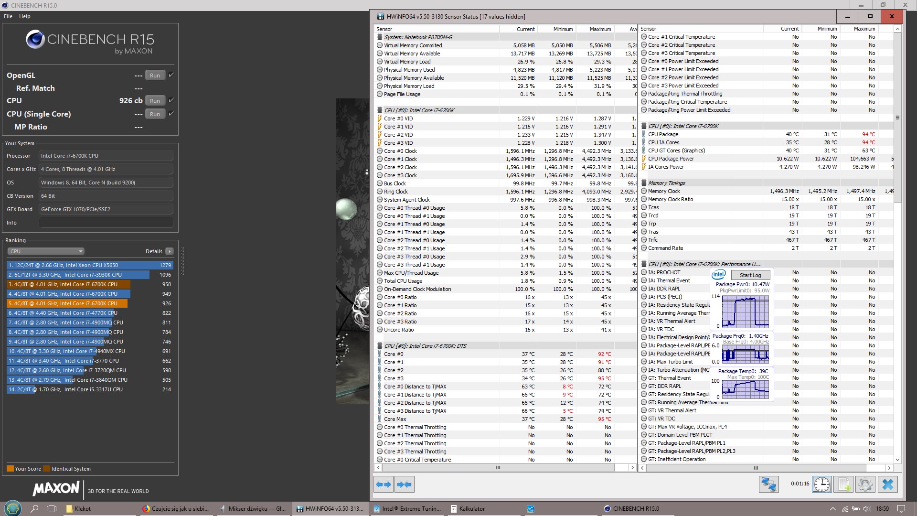This screenshot has width=917, height=516.
Task: Run the OpenGL benchmark
Action: [155, 75]
